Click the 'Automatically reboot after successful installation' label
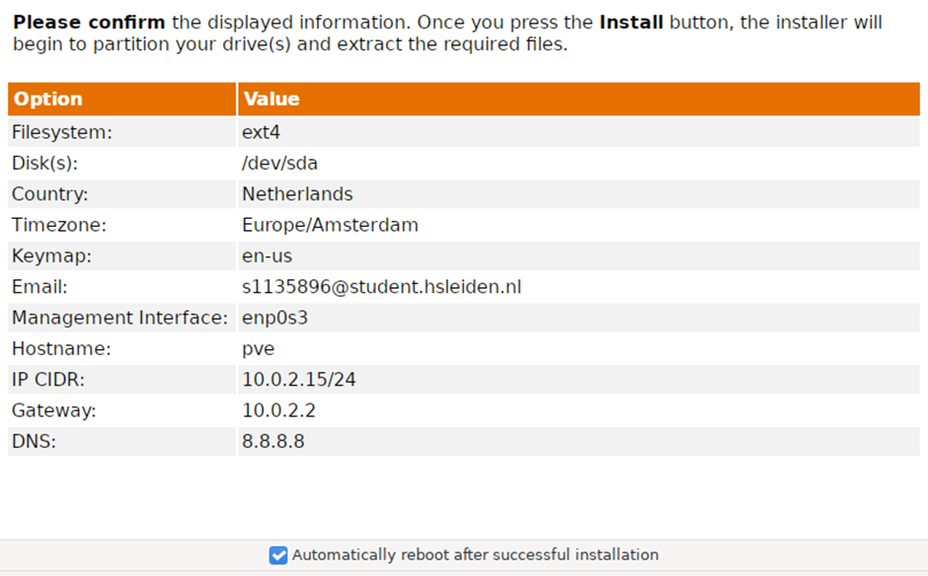The height and width of the screenshot is (576, 928). pyautogui.click(x=475, y=555)
